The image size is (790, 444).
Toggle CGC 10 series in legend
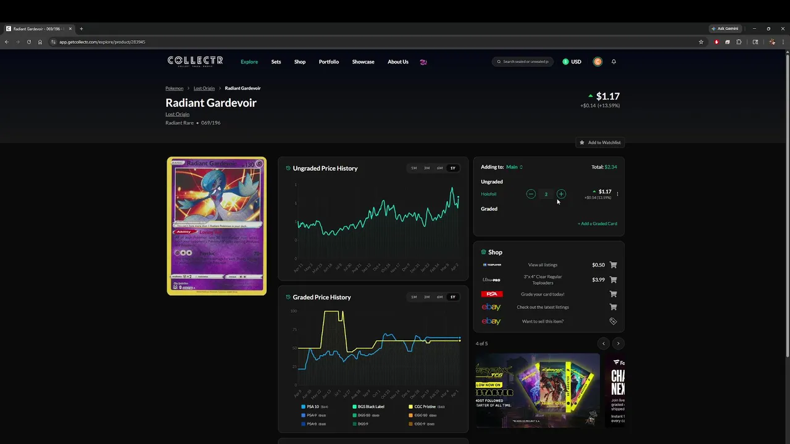(422, 416)
